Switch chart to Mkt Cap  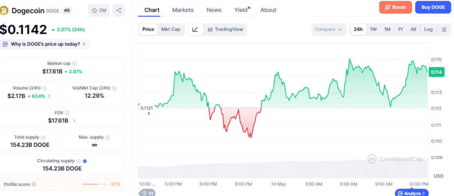[x=171, y=30]
